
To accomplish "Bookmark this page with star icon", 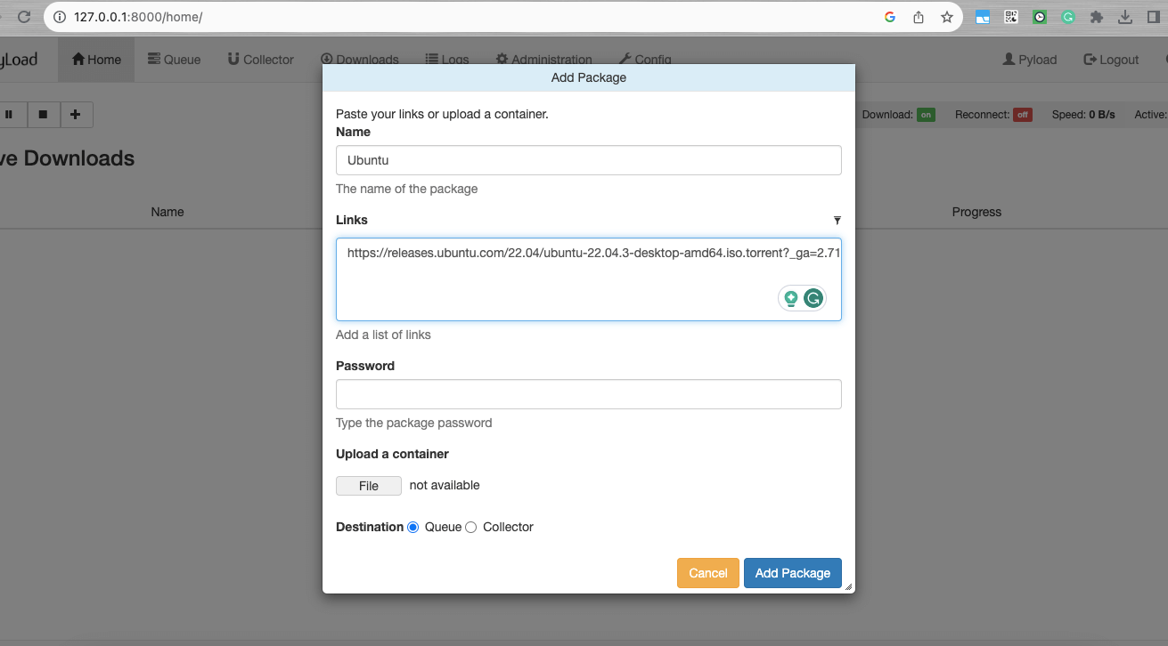I will point(947,17).
